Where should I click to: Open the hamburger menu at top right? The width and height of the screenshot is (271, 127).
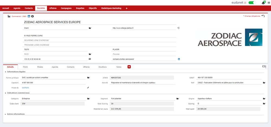coord(269,3)
